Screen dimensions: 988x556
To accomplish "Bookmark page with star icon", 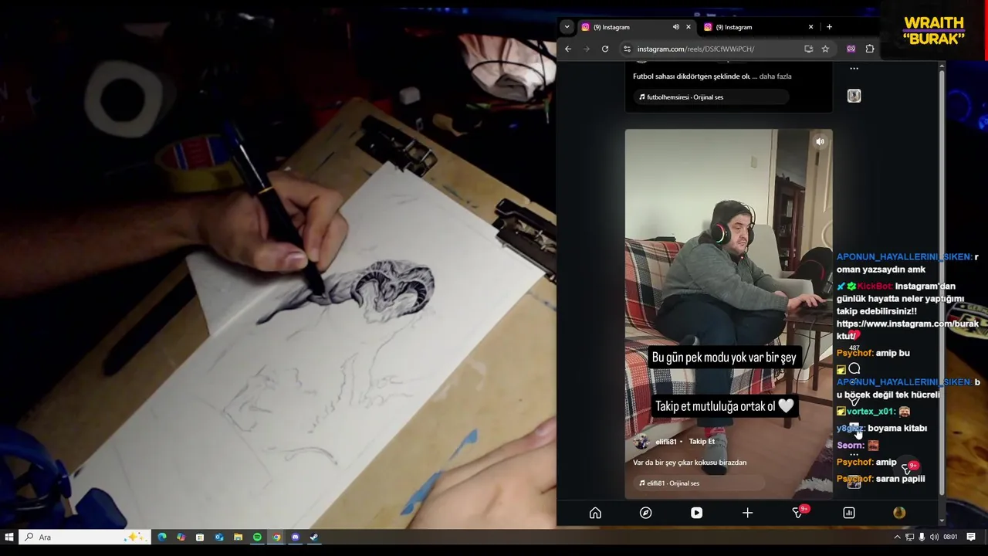I will (825, 49).
